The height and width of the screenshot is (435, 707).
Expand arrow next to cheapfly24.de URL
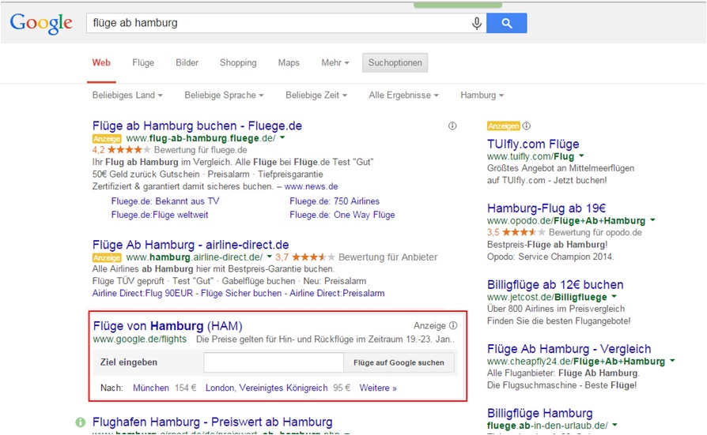point(672,361)
